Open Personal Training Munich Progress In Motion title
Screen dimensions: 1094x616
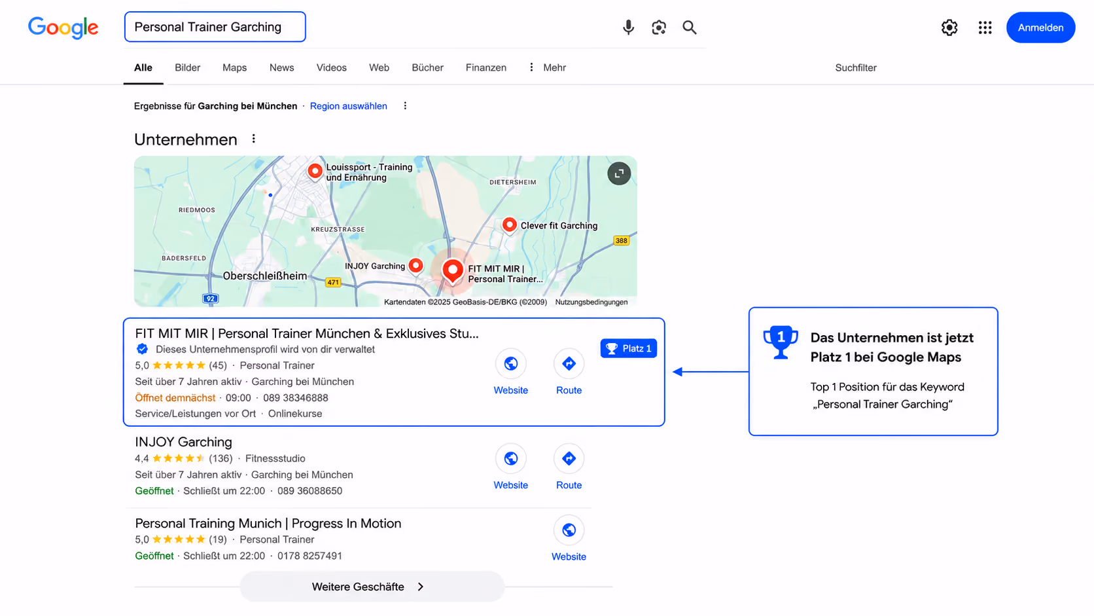[x=268, y=524]
